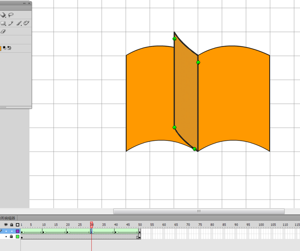Click frame number 60 on the timeline ruler
This screenshot has height=251, width=300.
pyautogui.click(x=164, y=225)
